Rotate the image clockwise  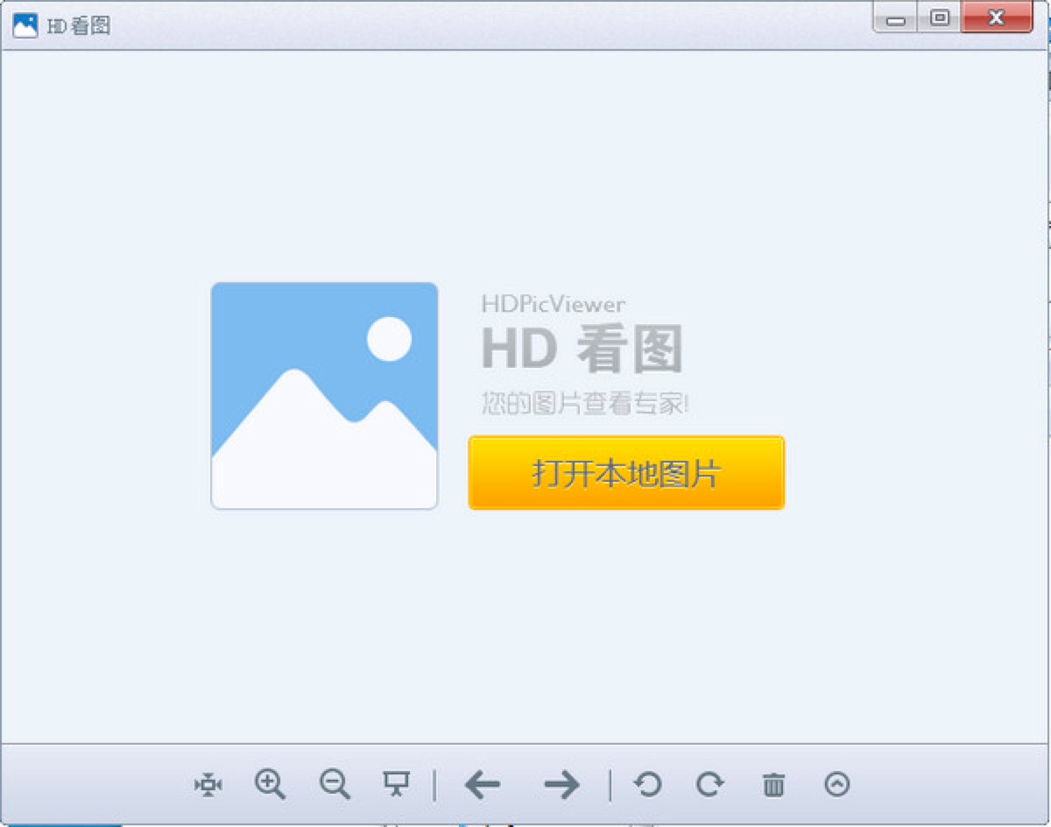[709, 784]
